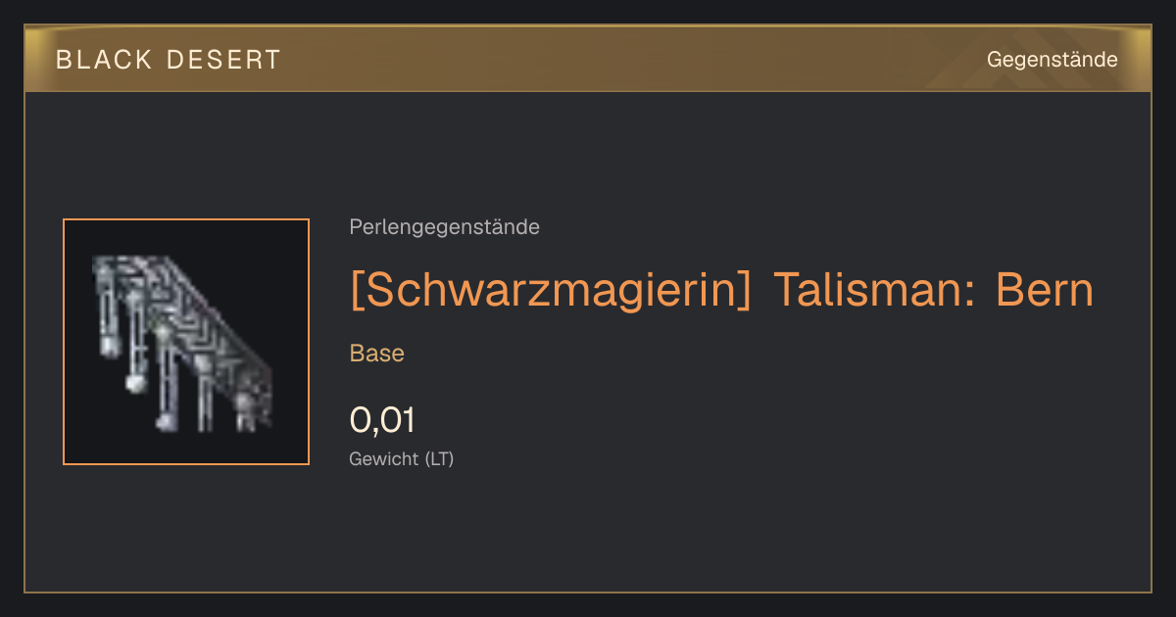The height and width of the screenshot is (617, 1176).
Task: Click the (LT) unit text
Action: click(x=439, y=458)
